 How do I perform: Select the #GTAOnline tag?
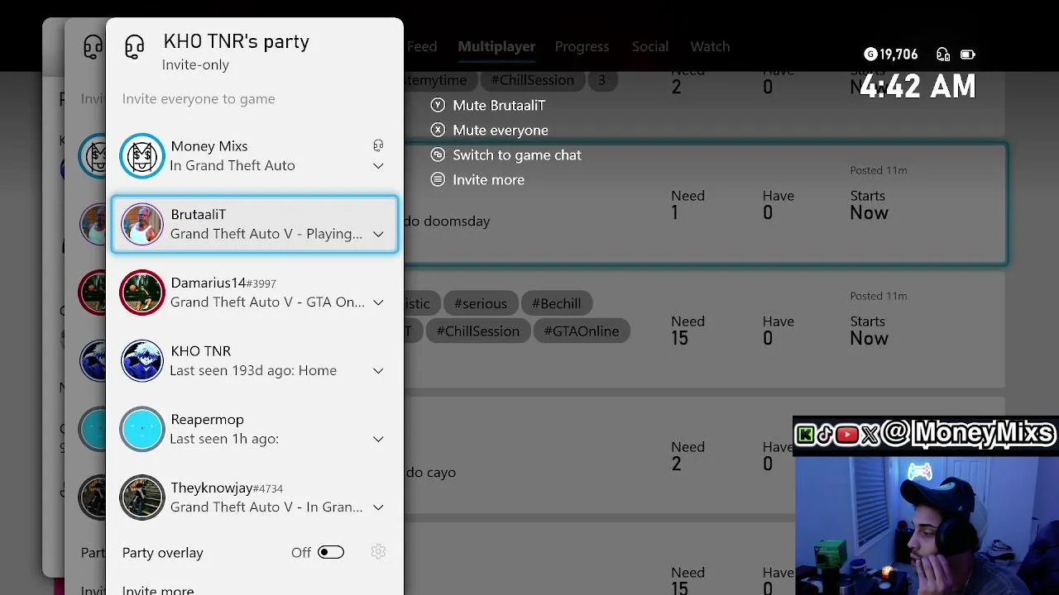pos(582,331)
